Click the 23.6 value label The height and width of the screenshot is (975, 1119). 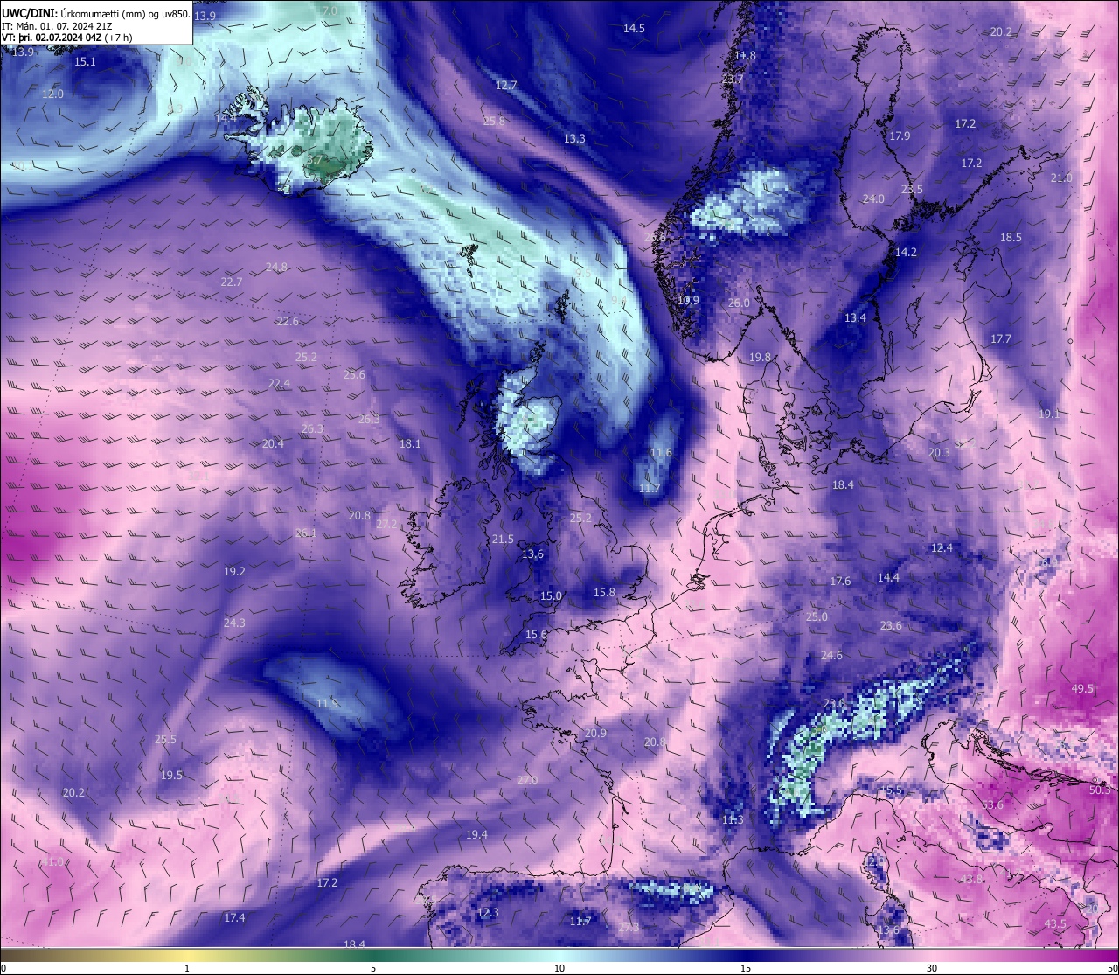891,625
